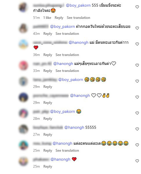Tap heart on the 36m comment
141x174 pixels.
point(137,44)
